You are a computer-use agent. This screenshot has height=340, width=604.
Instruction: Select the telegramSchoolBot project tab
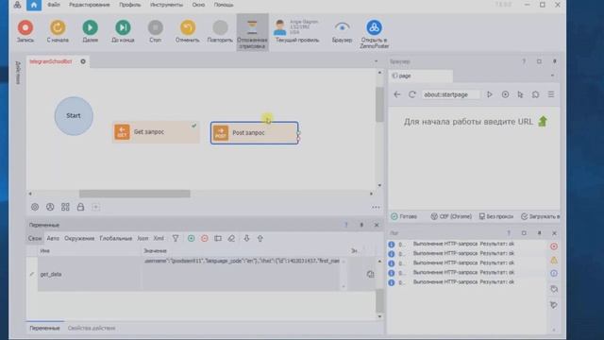click(x=51, y=61)
